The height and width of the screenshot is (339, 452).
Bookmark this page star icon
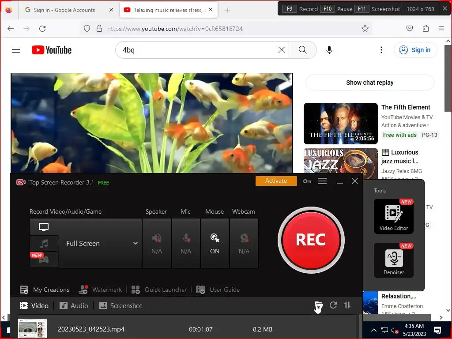[x=365, y=28]
